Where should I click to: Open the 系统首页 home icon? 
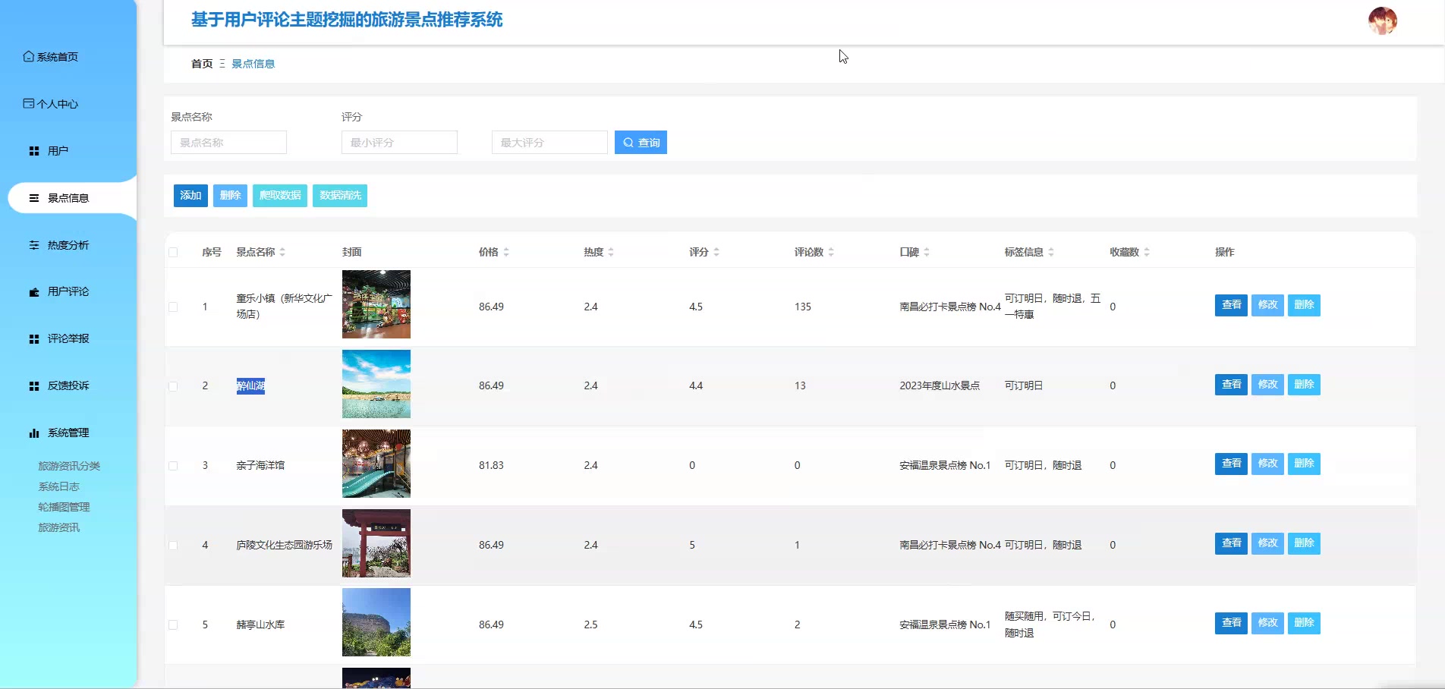point(29,56)
